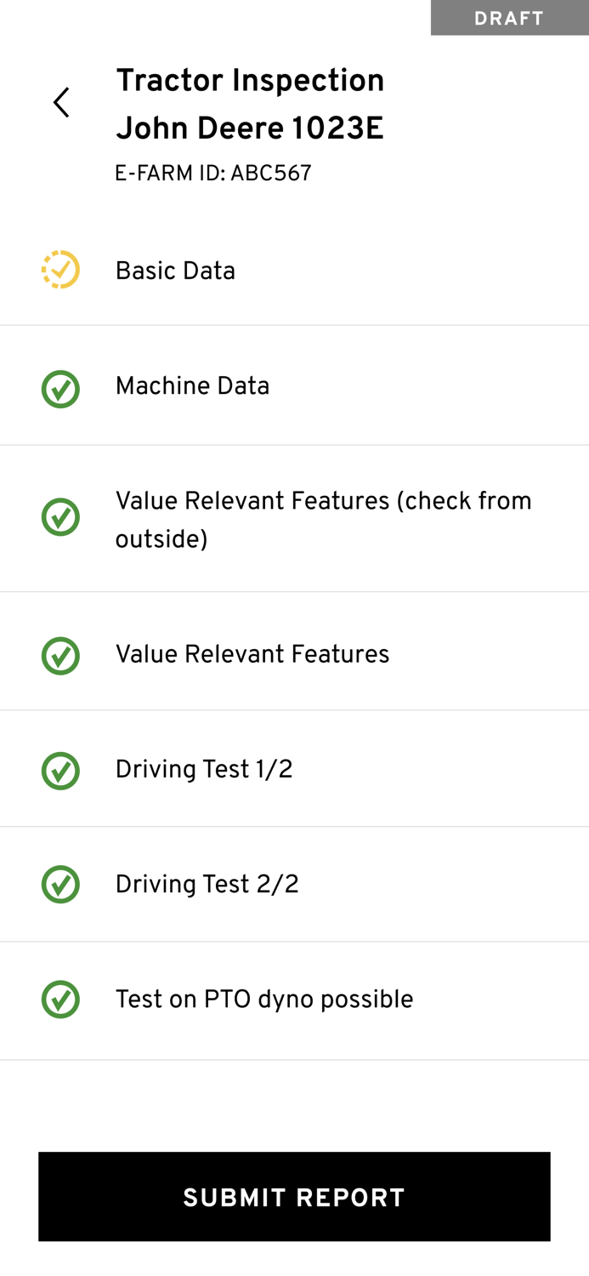Screen dimensions: 589x1276
Task: Click the Tractor Inspection title
Action: click(x=250, y=81)
